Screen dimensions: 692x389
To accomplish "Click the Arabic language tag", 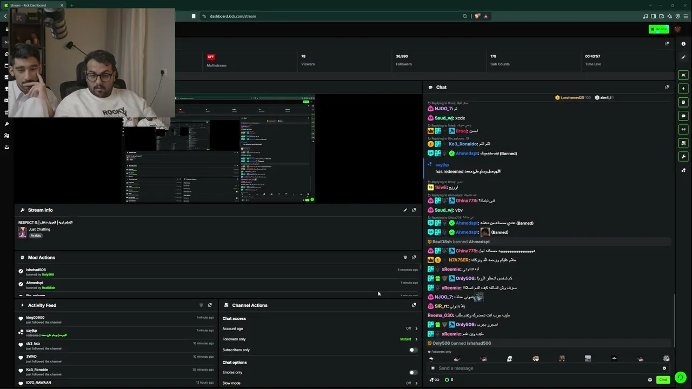I will coord(36,236).
